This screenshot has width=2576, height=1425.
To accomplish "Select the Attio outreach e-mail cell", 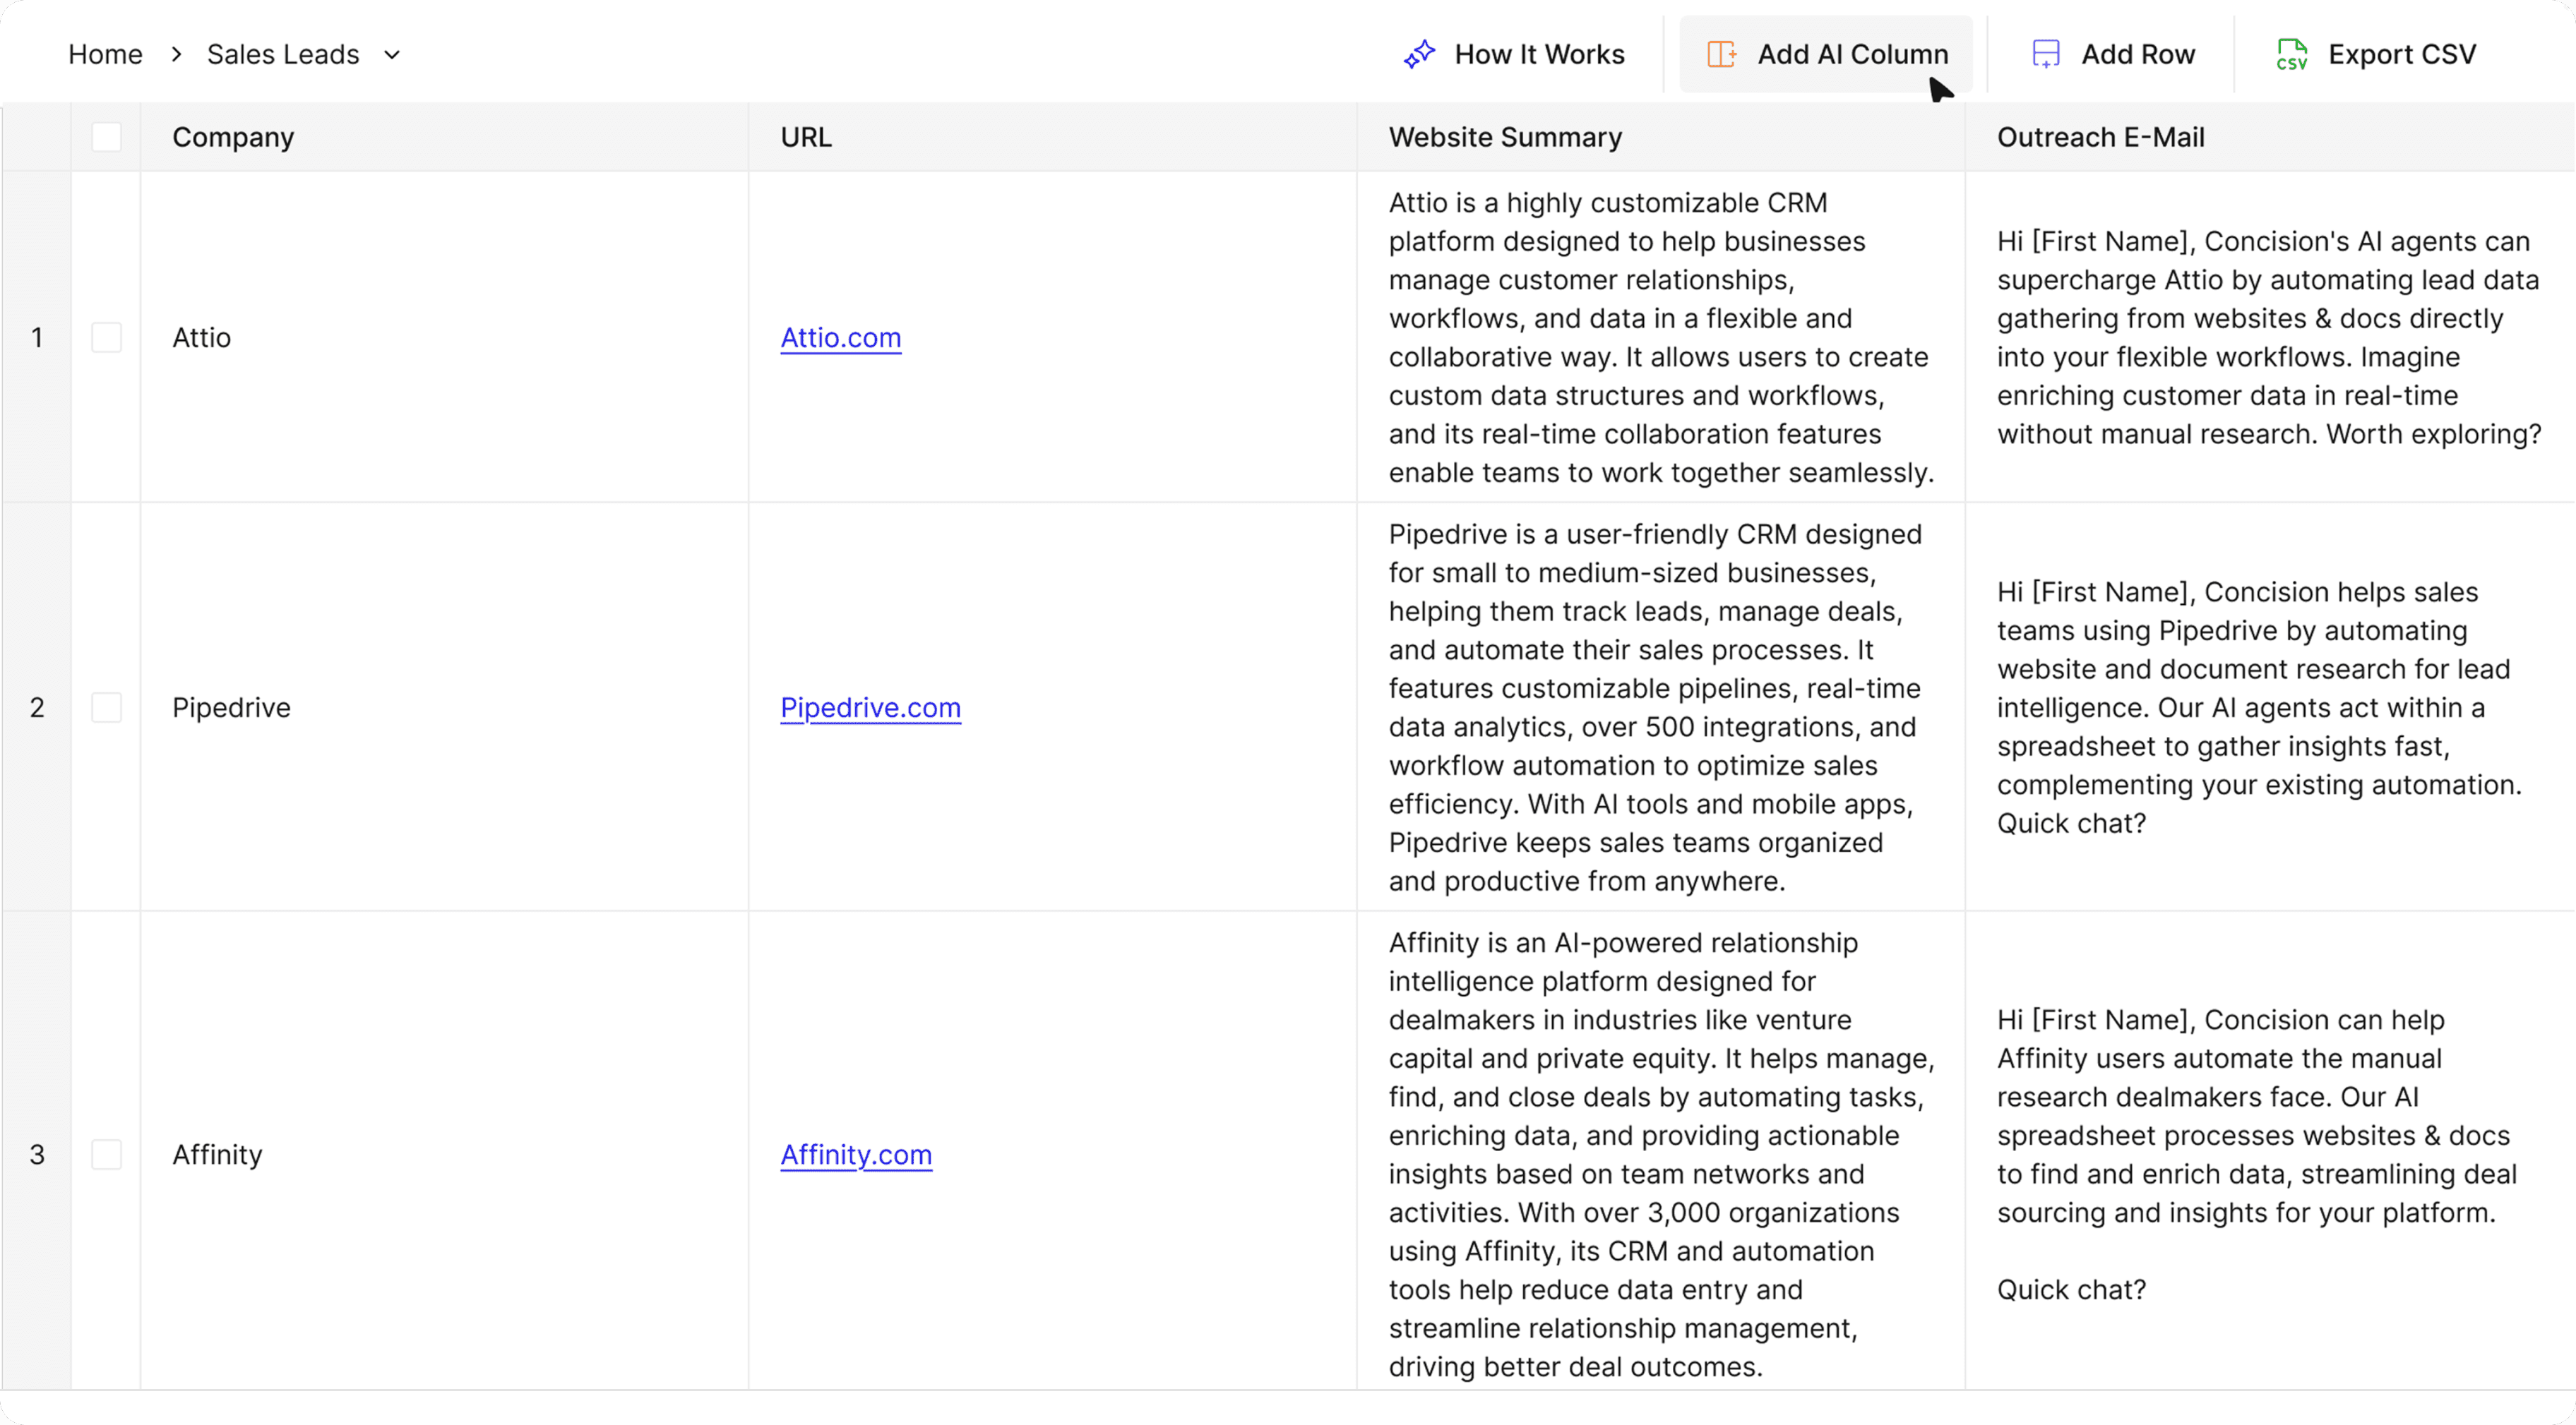I will pyautogui.click(x=2270, y=337).
